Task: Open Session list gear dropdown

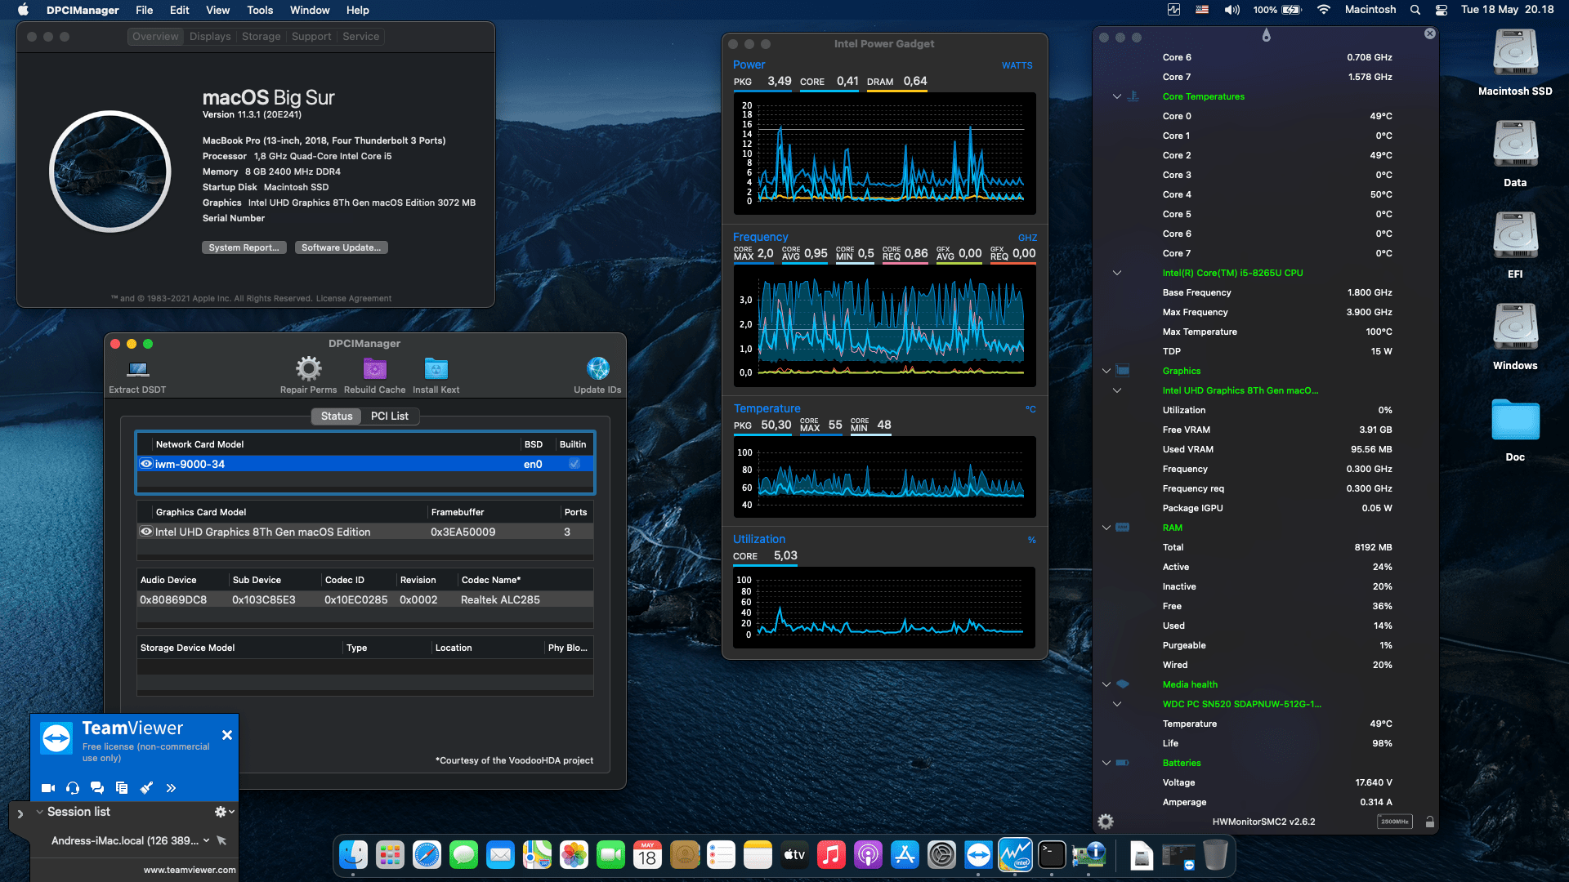Action: coord(224,812)
